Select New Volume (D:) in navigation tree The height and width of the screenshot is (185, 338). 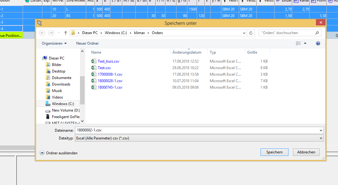[x=66, y=110]
